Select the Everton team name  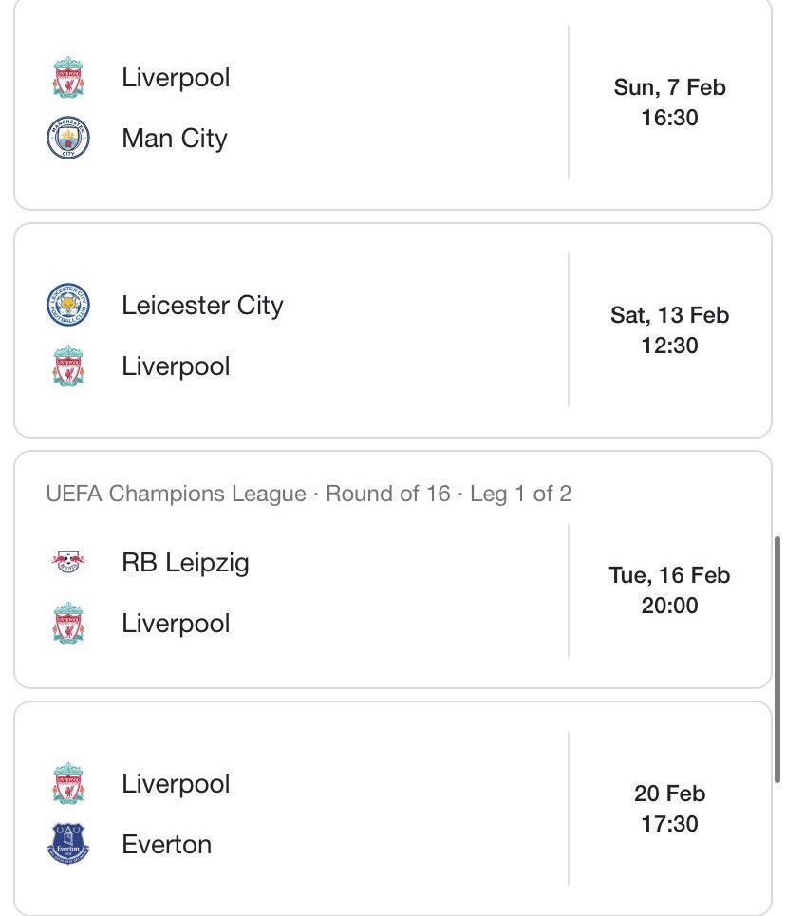coord(166,845)
